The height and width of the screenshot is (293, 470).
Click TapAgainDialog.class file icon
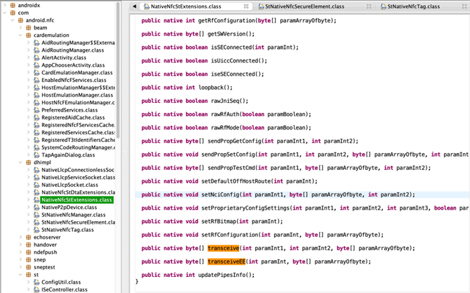(36, 155)
